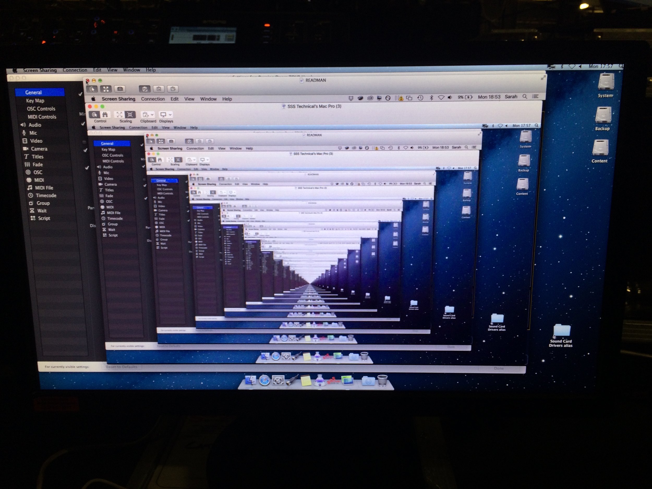Image resolution: width=652 pixels, height=489 pixels.
Task: Open View menu in READMAN's inner menu bar
Action: point(189,99)
